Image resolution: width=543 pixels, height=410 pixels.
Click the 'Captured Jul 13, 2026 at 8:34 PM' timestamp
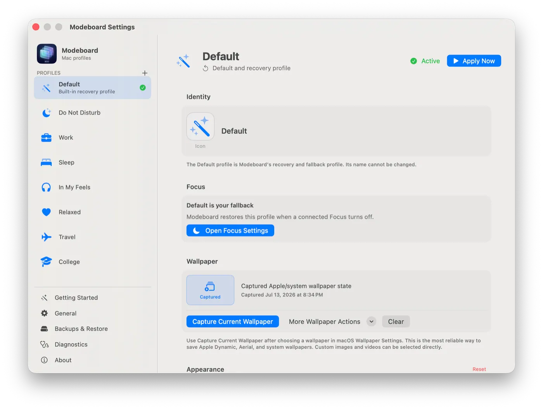pyautogui.click(x=282, y=295)
